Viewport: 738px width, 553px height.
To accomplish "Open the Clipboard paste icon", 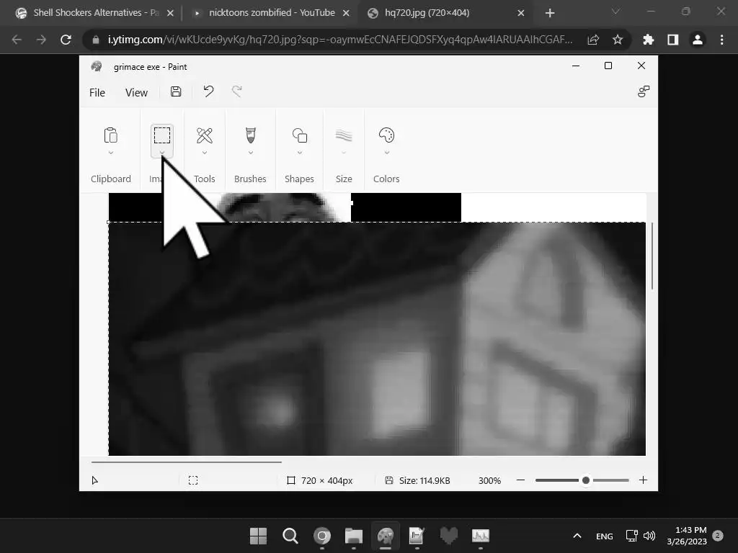I will click(110, 135).
